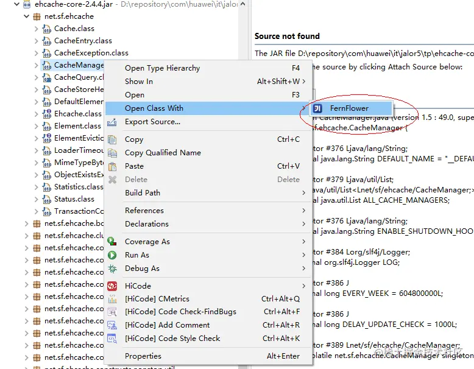
Task: Click the FernFlower decompiler icon
Action: coord(318,108)
